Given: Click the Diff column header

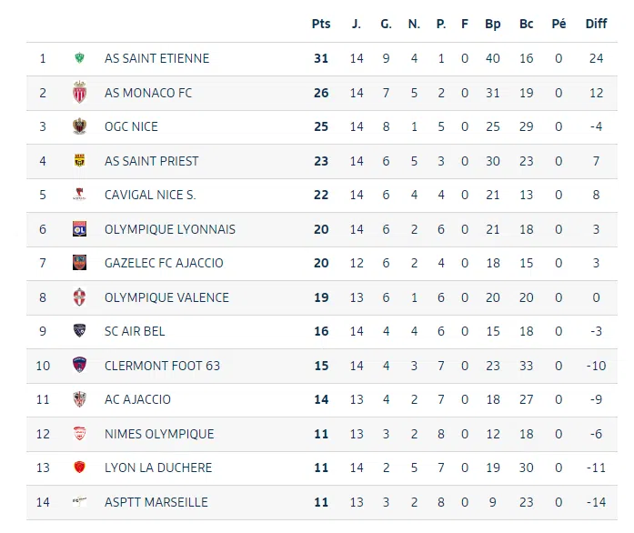Looking at the screenshot, I should [596, 24].
